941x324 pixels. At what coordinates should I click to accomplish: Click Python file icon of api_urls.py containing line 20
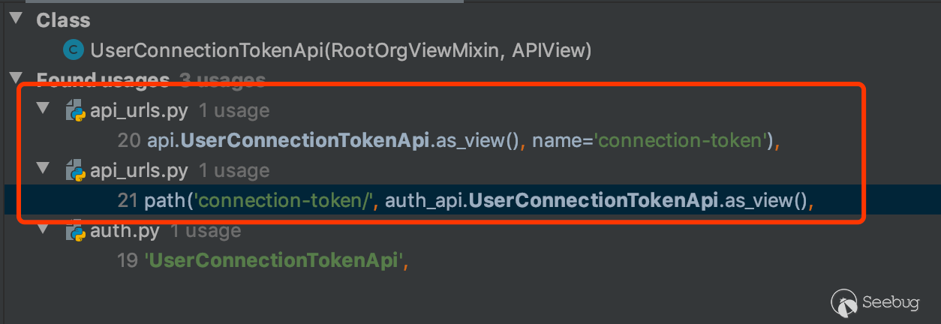[x=75, y=112]
